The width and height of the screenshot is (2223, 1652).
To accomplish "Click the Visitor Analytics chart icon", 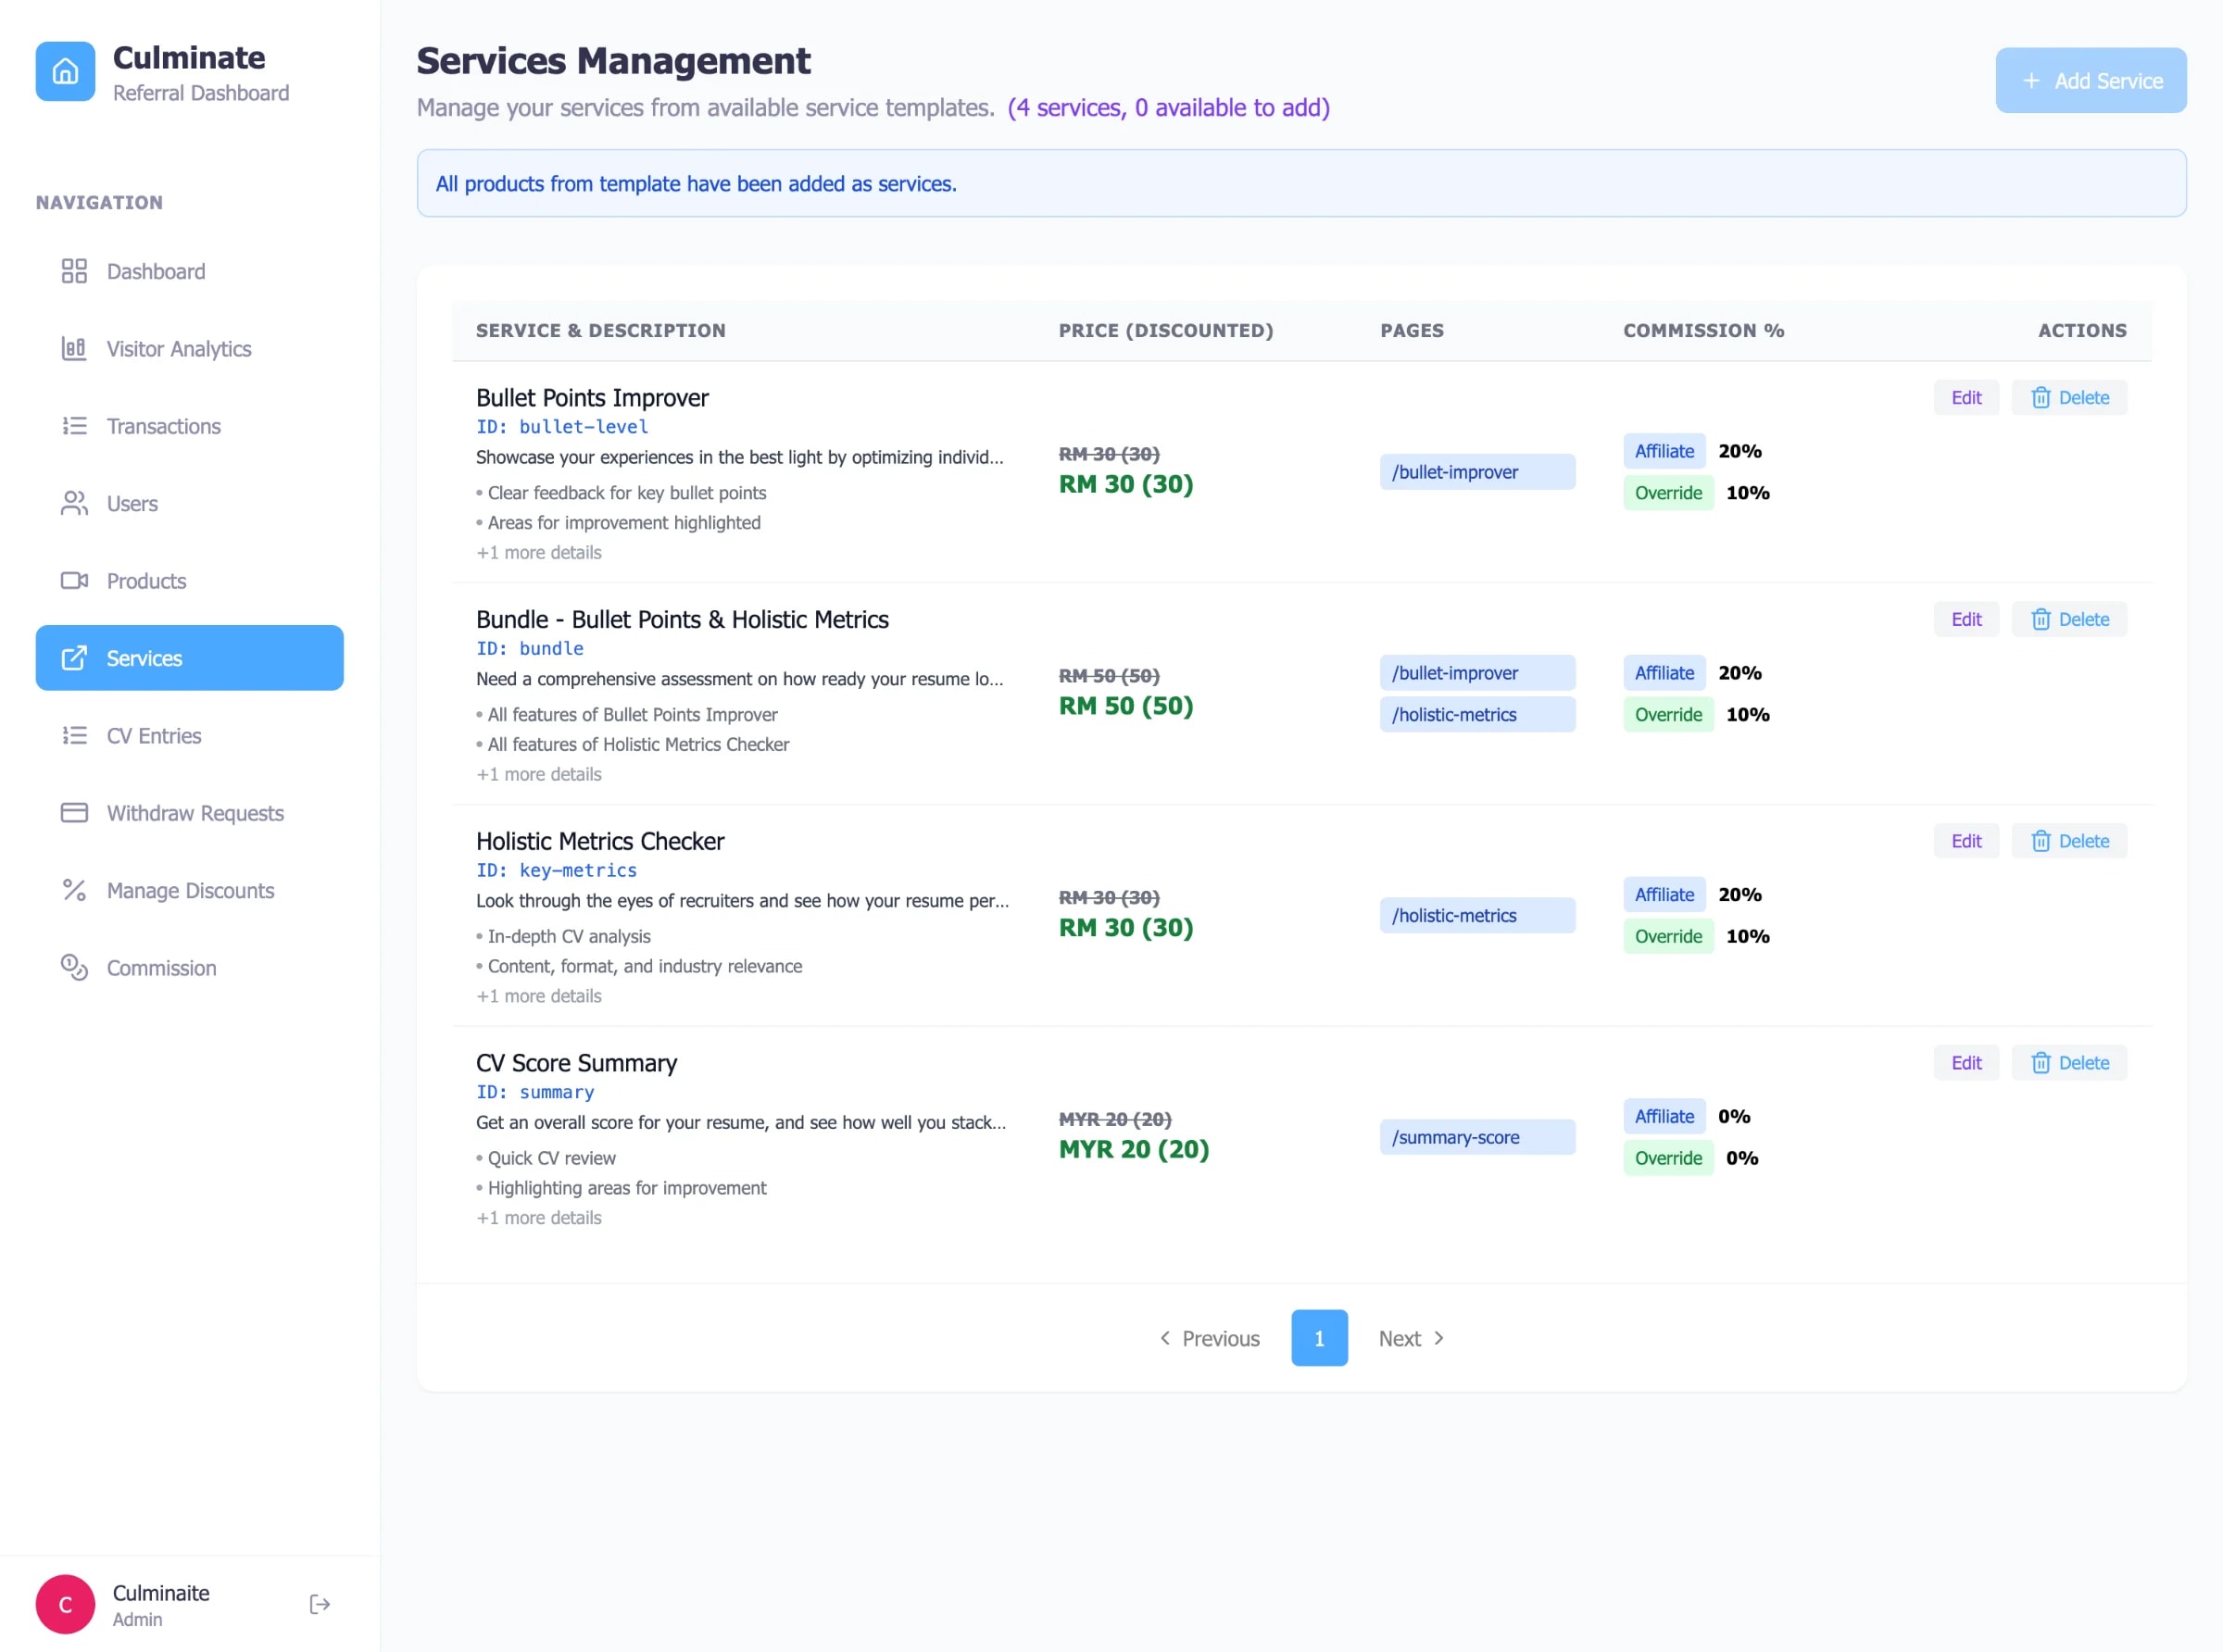I will (x=74, y=348).
